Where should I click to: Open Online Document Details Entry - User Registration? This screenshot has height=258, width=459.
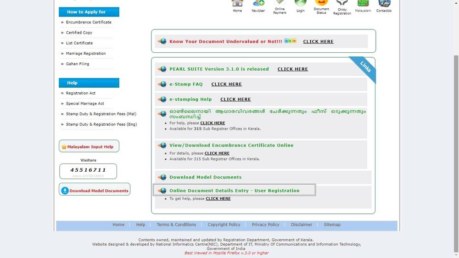click(235, 191)
